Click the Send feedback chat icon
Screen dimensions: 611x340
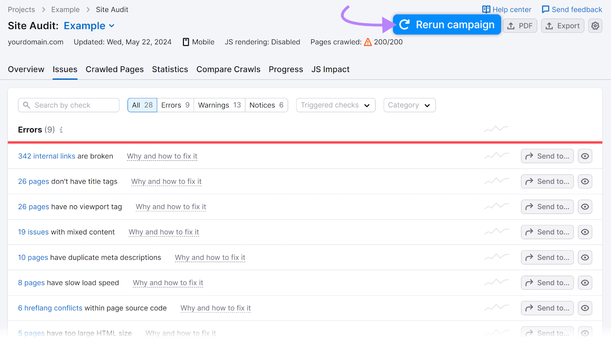pyautogui.click(x=546, y=10)
